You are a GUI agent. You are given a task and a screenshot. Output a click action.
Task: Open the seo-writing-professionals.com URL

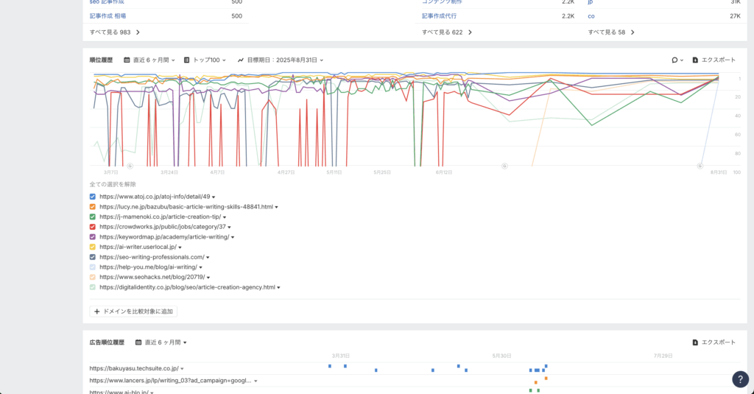coord(152,257)
